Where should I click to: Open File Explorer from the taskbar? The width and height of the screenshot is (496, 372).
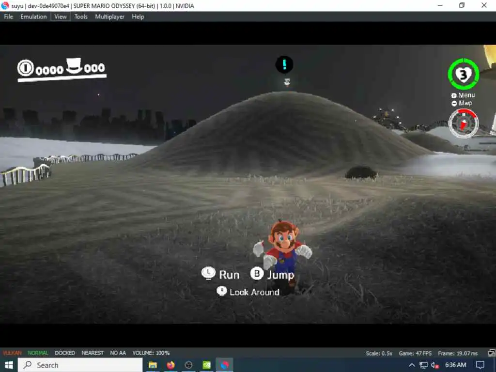(x=153, y=365)
